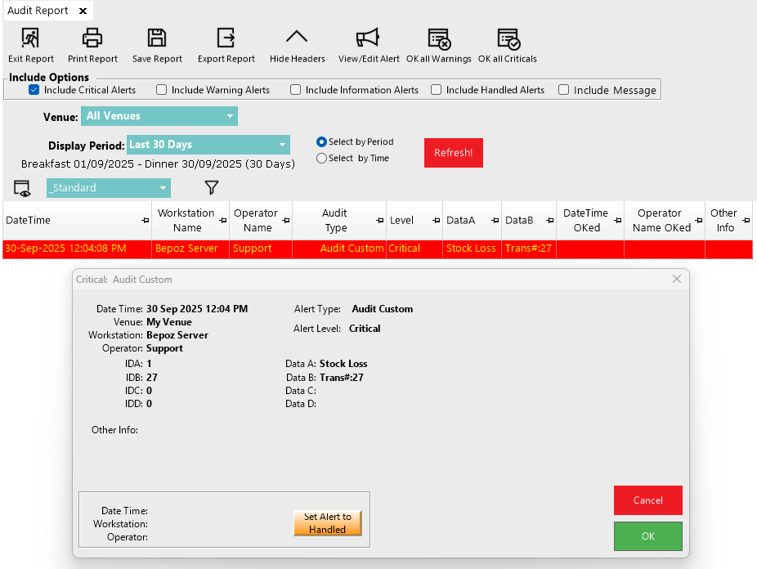757x569 pixels.
Task: Open View/Edit Alert megaphone icon
Action: point(368,38)
